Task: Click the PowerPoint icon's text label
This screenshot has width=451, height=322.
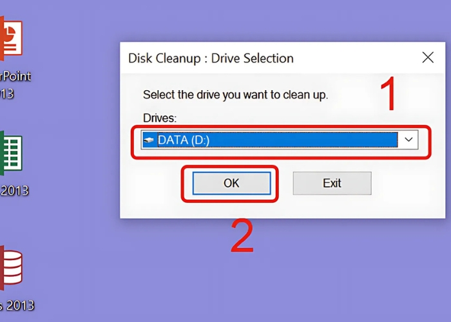Action: tap(15, 76)
